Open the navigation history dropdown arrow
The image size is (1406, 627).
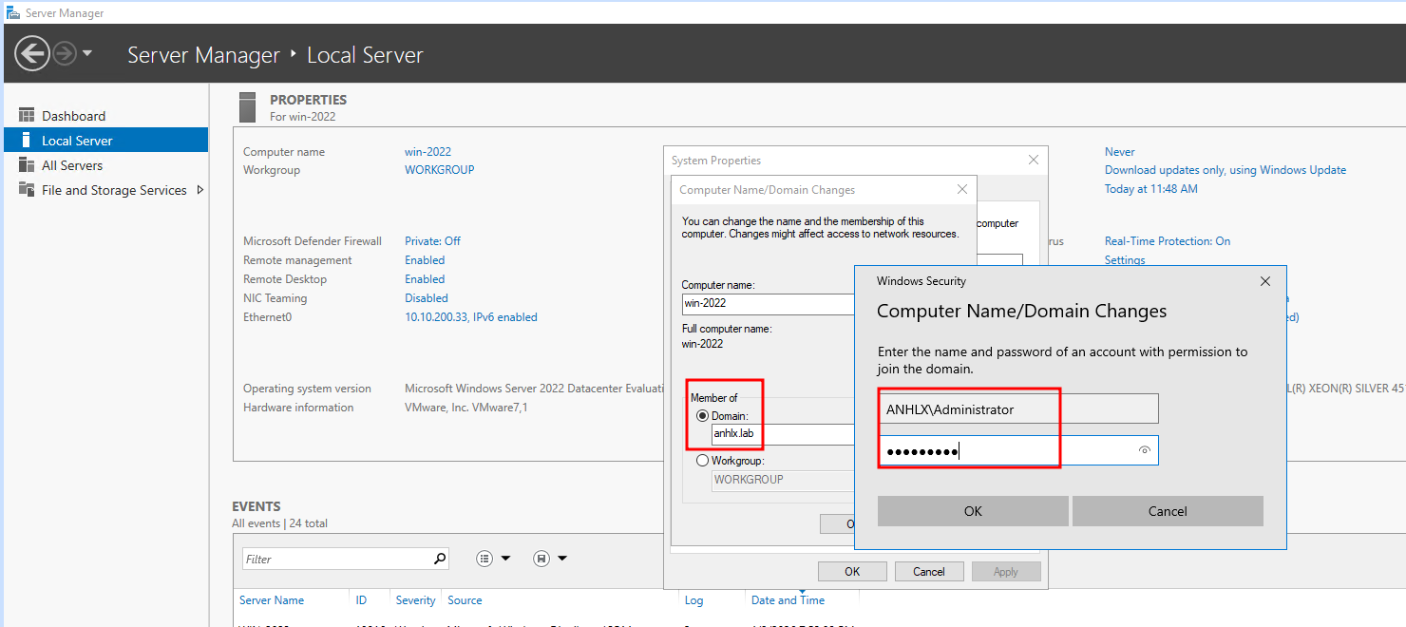tap(87, 53)
